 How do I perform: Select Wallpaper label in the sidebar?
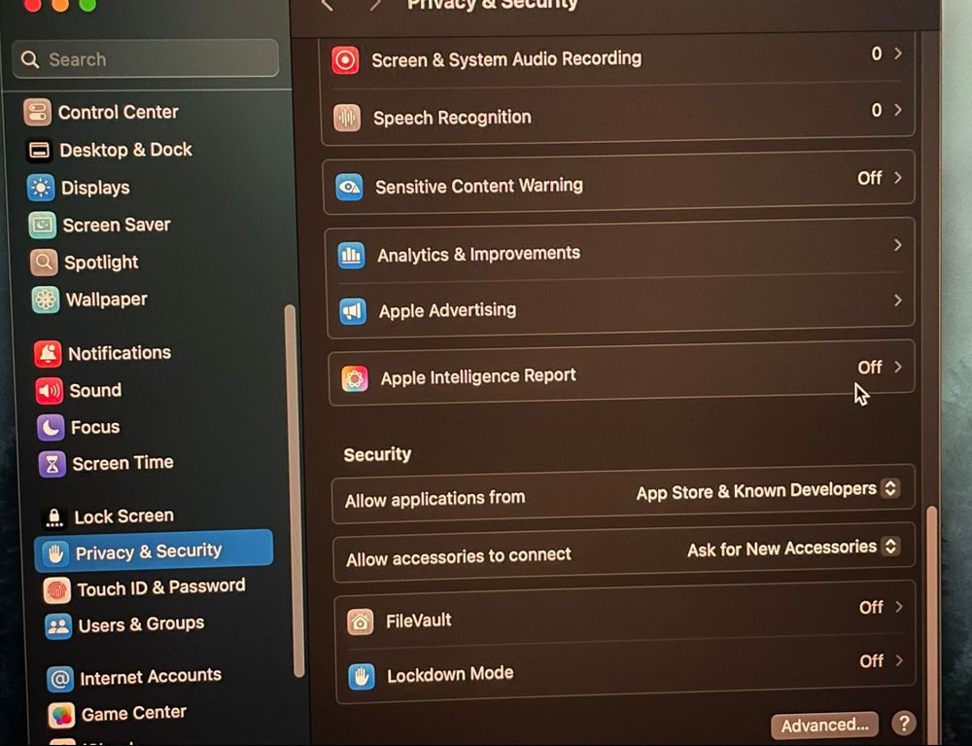click(x=107, y=300)
